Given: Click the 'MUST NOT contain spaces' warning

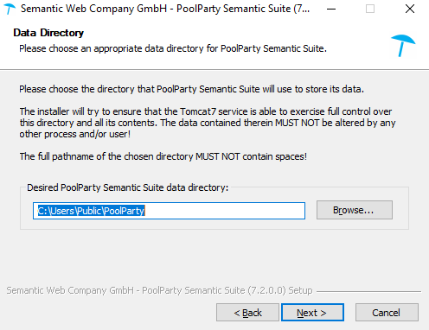Looking at the screenshot, I should 163,156.
